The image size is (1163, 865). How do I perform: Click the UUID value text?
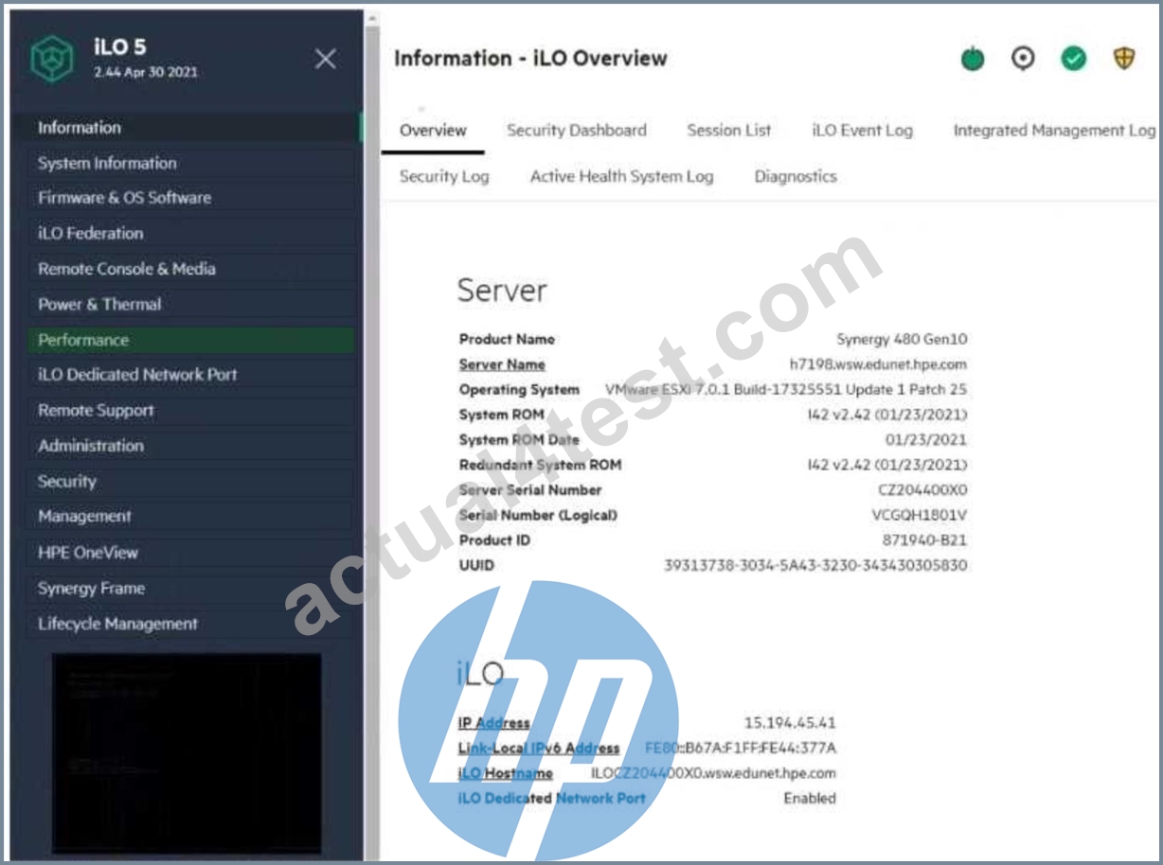click(815, 566)
